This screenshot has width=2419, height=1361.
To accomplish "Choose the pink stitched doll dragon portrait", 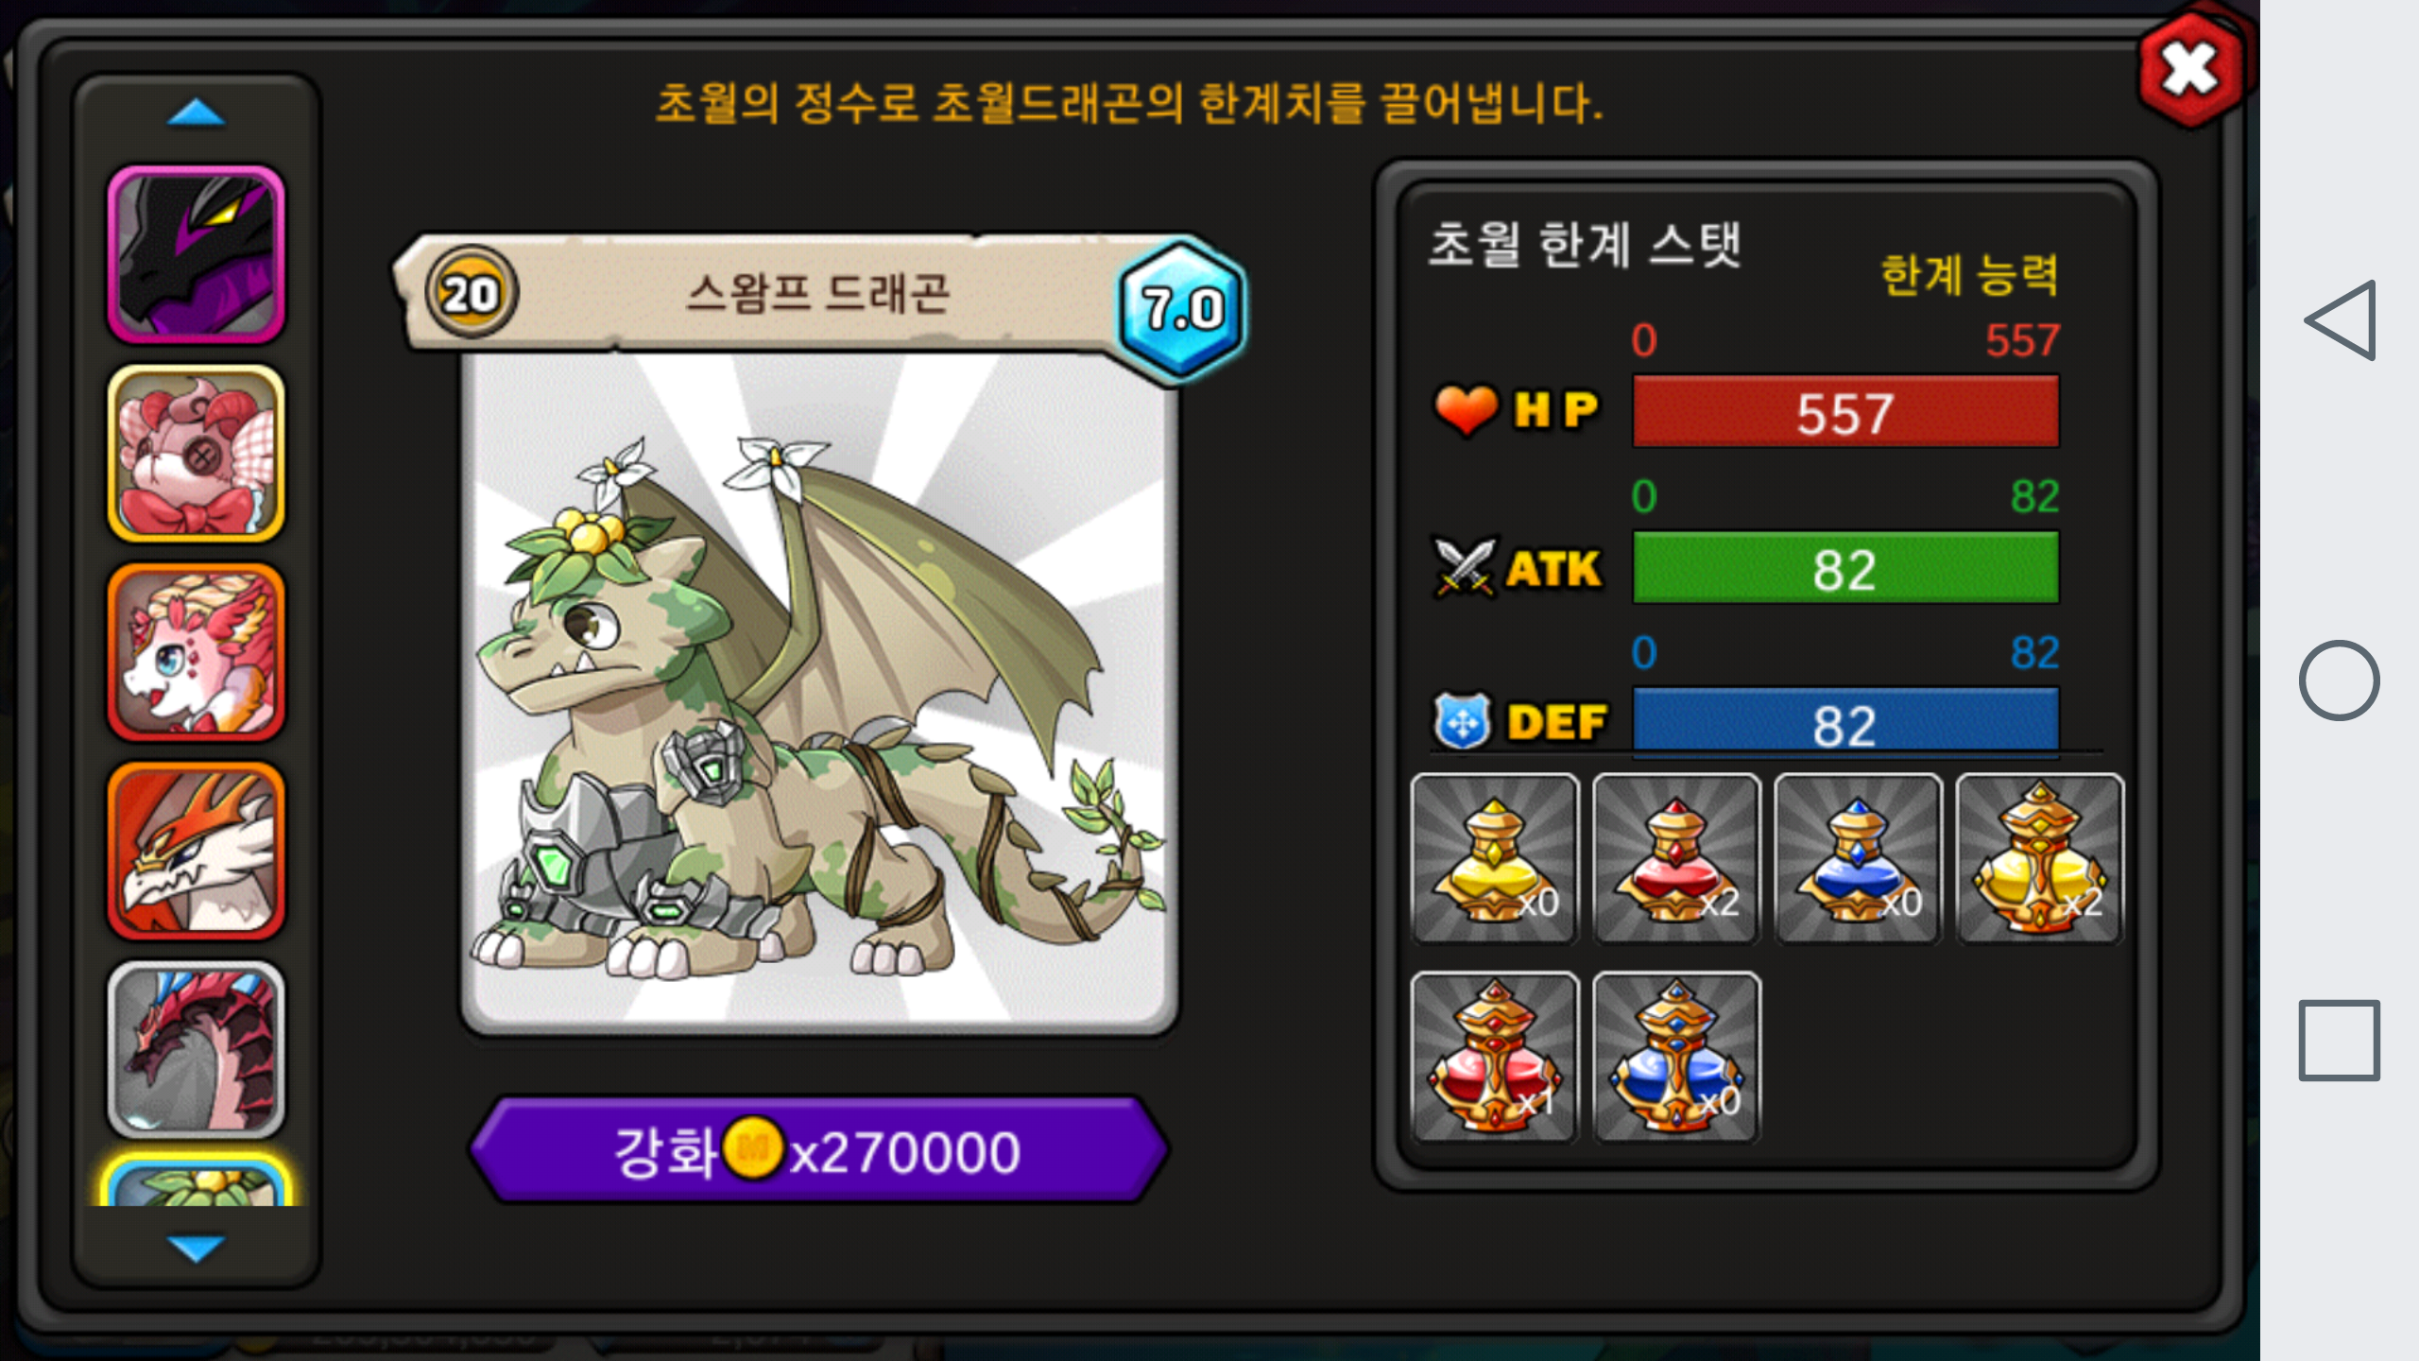I will [x=197, y=454].
